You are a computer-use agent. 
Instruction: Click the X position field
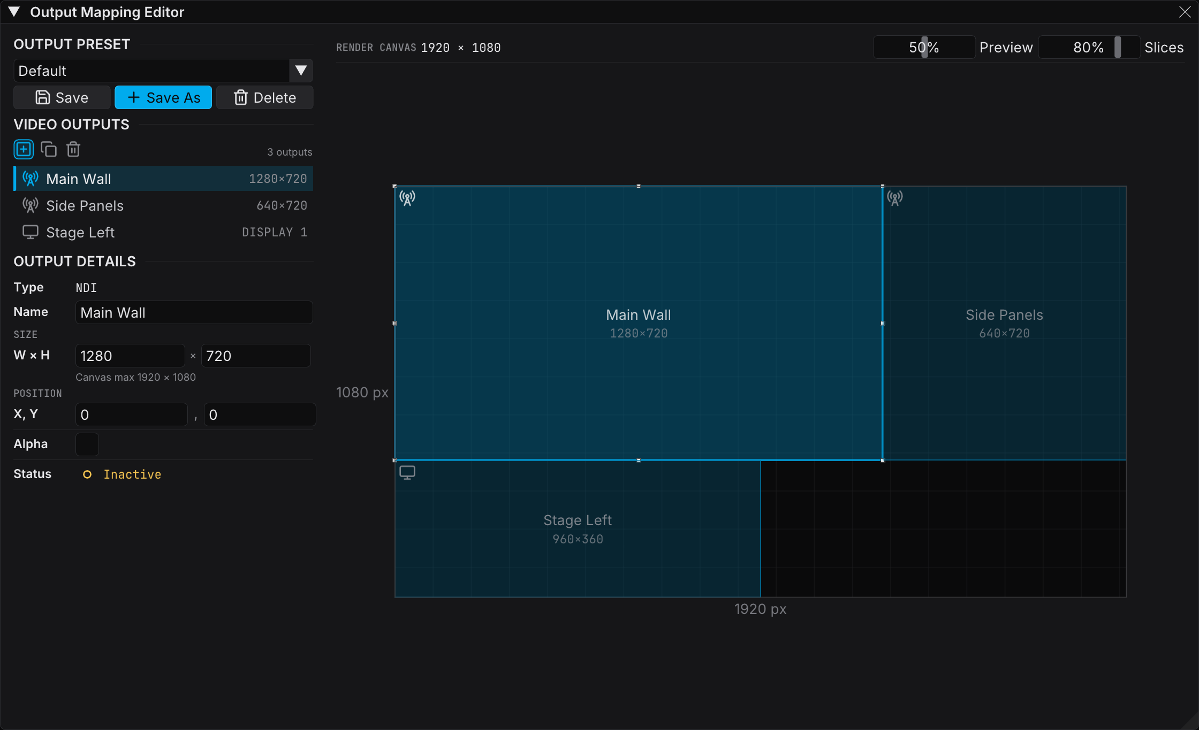pos(132,414)
